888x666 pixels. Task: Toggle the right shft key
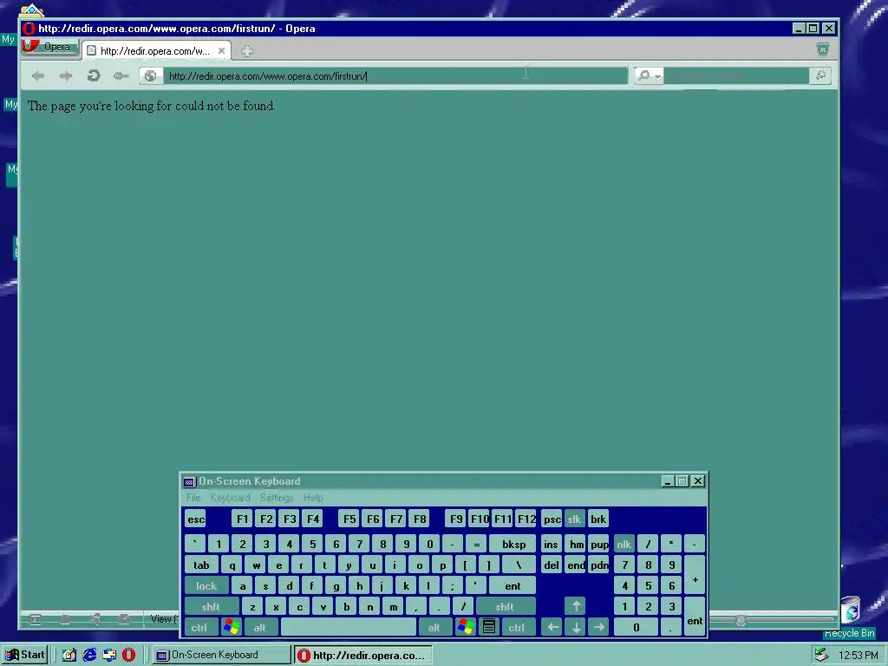505,607
